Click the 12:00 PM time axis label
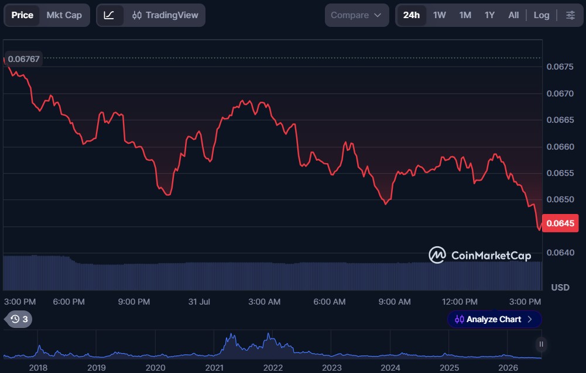Image resolution: width=586 pixels, height=373 pixels. [x=460, y=302]
